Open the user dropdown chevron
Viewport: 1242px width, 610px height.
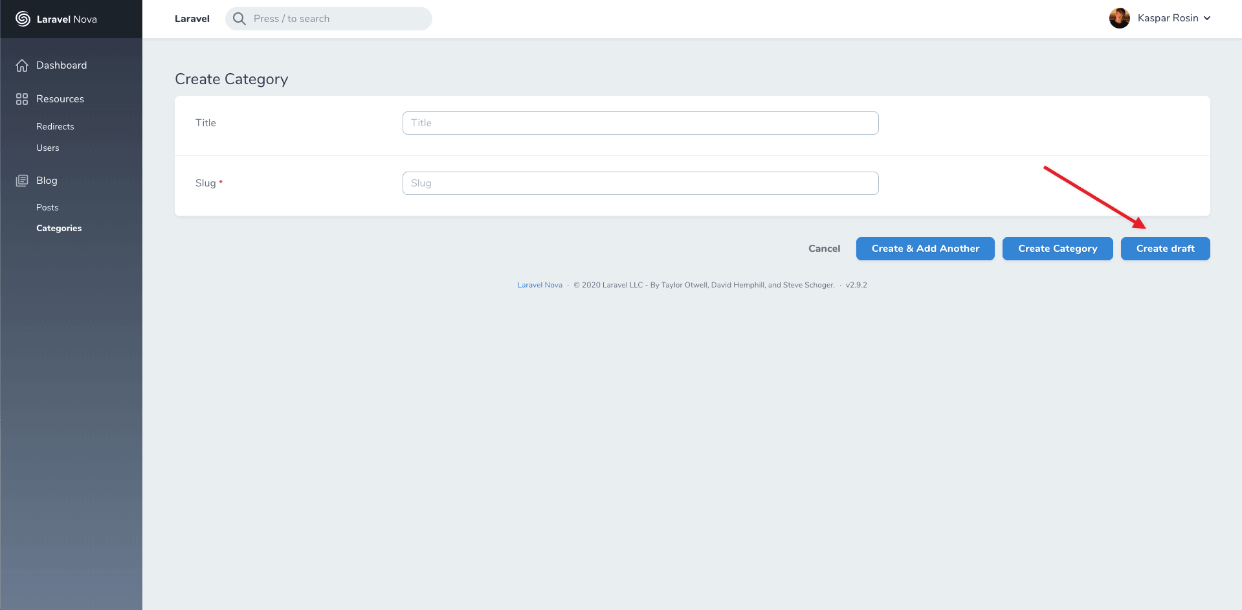pos(1207,18)
